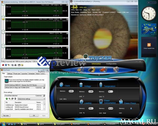Click the blue pause icon in Hardware monitoring toolbar
This screenshot has height=126, width=158.
[6, 65]
